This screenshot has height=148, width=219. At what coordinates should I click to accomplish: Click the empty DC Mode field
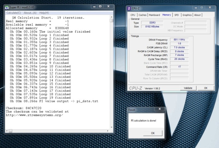(196, 27)
